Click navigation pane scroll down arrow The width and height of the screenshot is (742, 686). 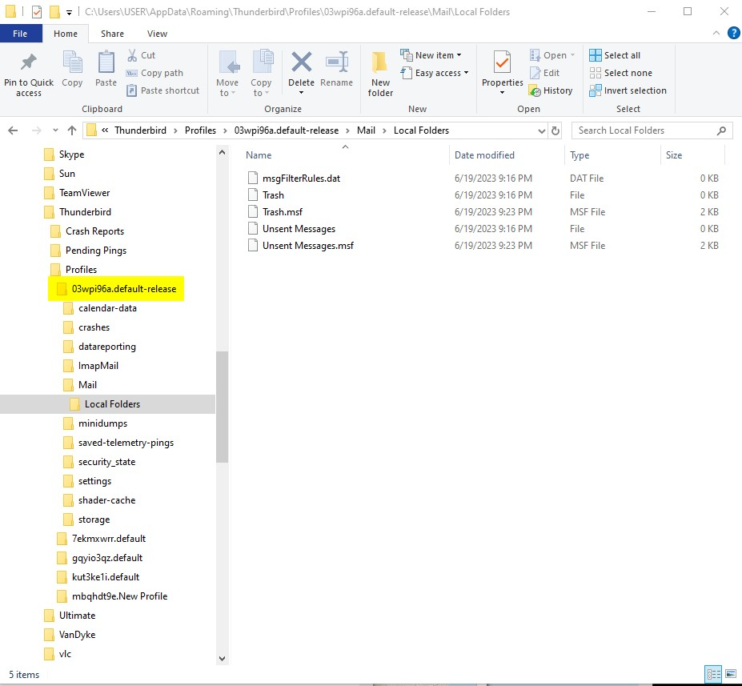click(x=222, y=658)
